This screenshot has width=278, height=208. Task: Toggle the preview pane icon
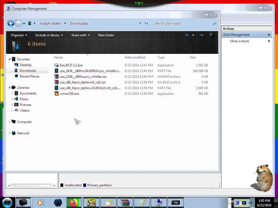[202, 35]
